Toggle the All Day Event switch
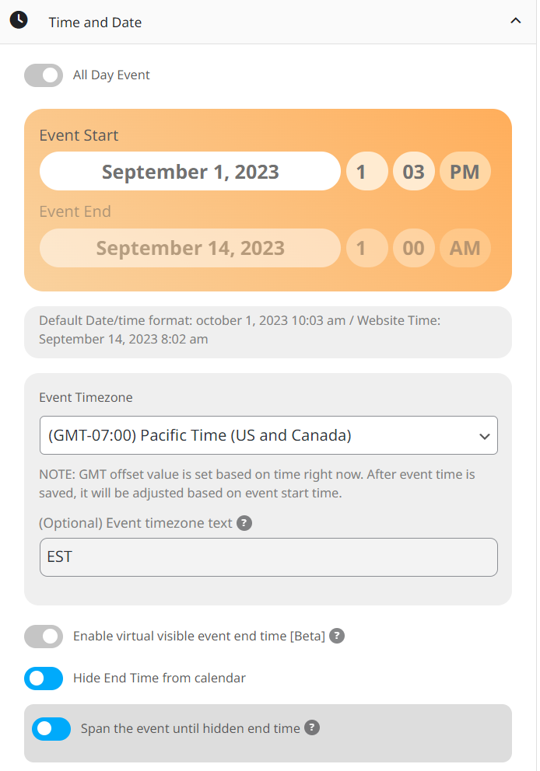The width and height of the screenshot is (540, 771). coord(44,75)
